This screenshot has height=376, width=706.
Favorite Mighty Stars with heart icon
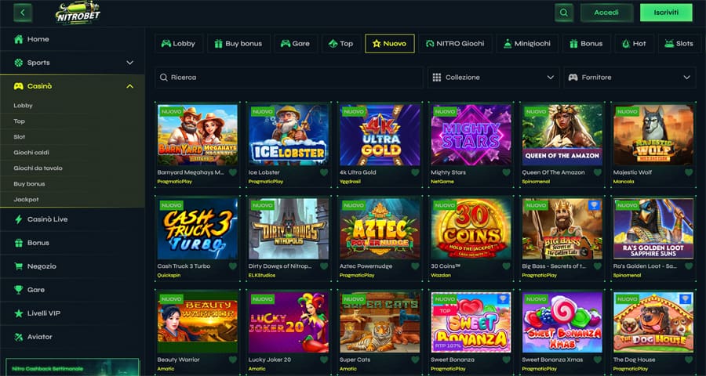[506, 172]
